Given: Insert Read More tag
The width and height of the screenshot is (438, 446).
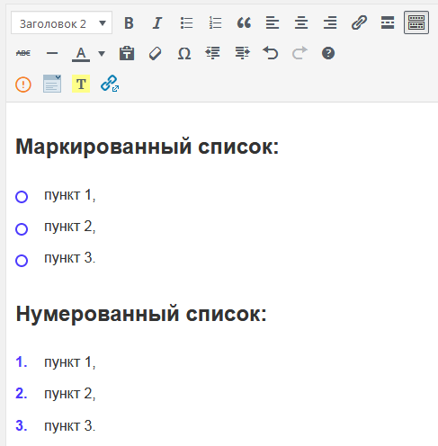Looking at the screenshot, I should (388, 22).
